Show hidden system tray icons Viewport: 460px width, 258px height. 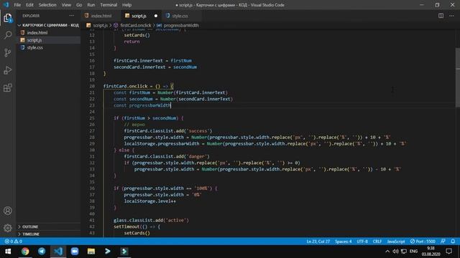(387, 252)
